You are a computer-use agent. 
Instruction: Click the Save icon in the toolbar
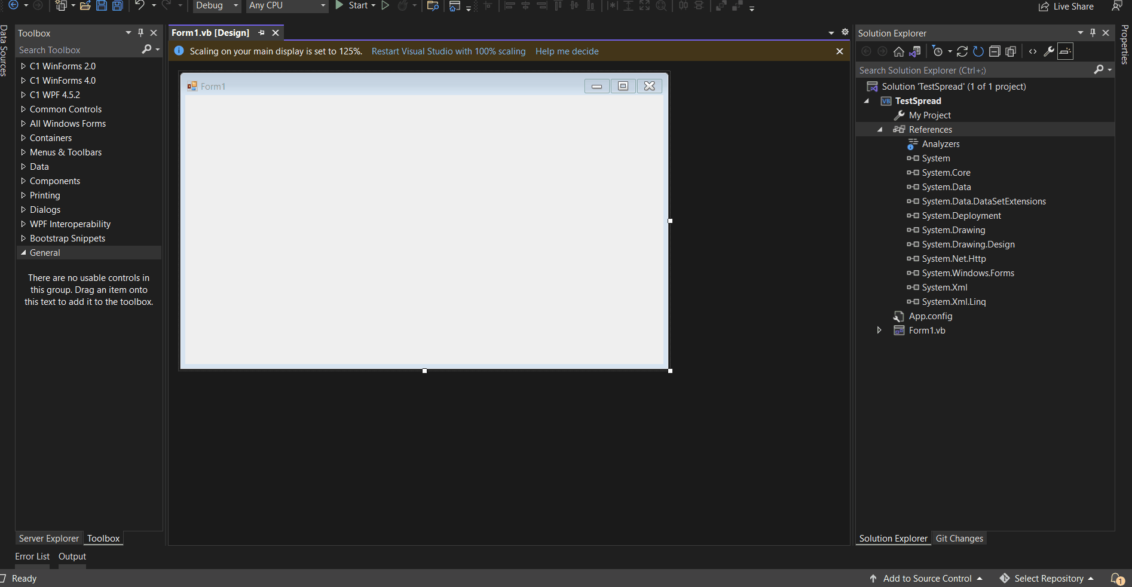[102, 5]
